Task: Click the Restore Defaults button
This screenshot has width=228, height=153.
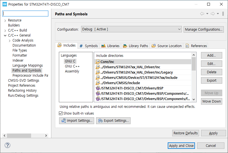Action: 186,133
